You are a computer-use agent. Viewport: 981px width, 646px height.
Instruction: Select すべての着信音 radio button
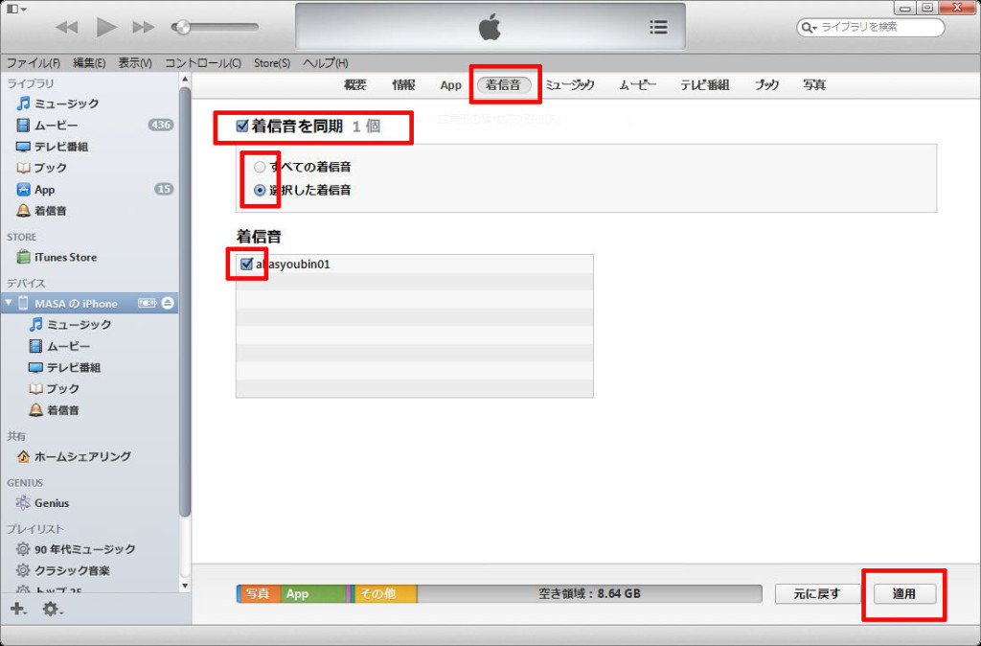pyautogui.click(x=260, y=167)
